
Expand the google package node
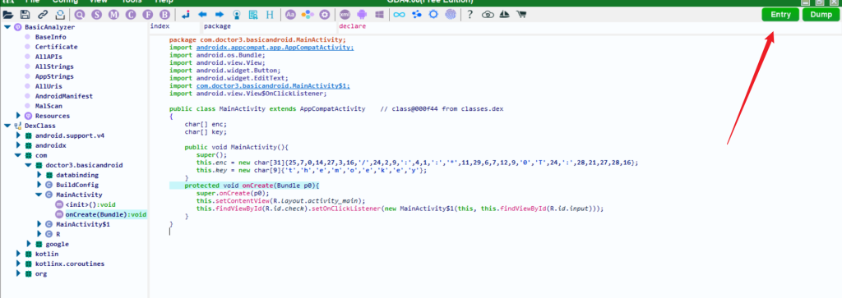click(x=28, y=244)
